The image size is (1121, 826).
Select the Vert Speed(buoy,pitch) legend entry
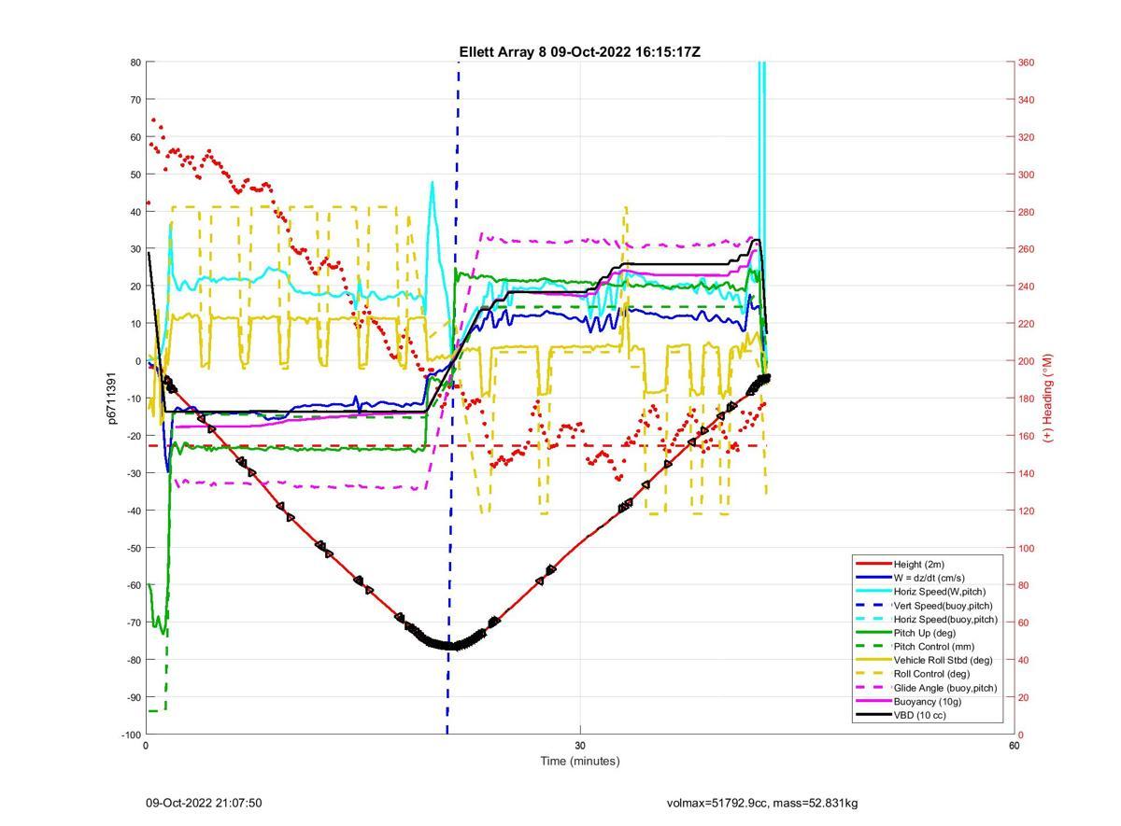point(926,606)
